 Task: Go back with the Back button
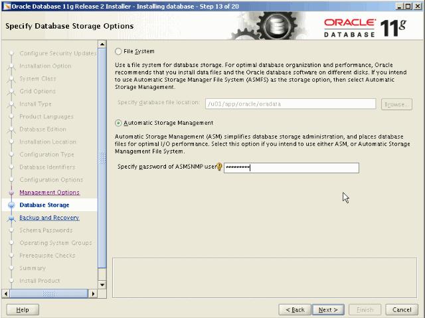(x=295, y=310)
